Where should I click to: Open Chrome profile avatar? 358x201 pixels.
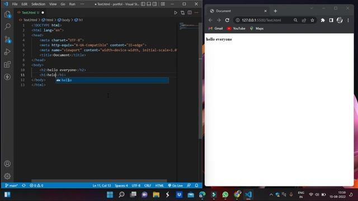340,20
